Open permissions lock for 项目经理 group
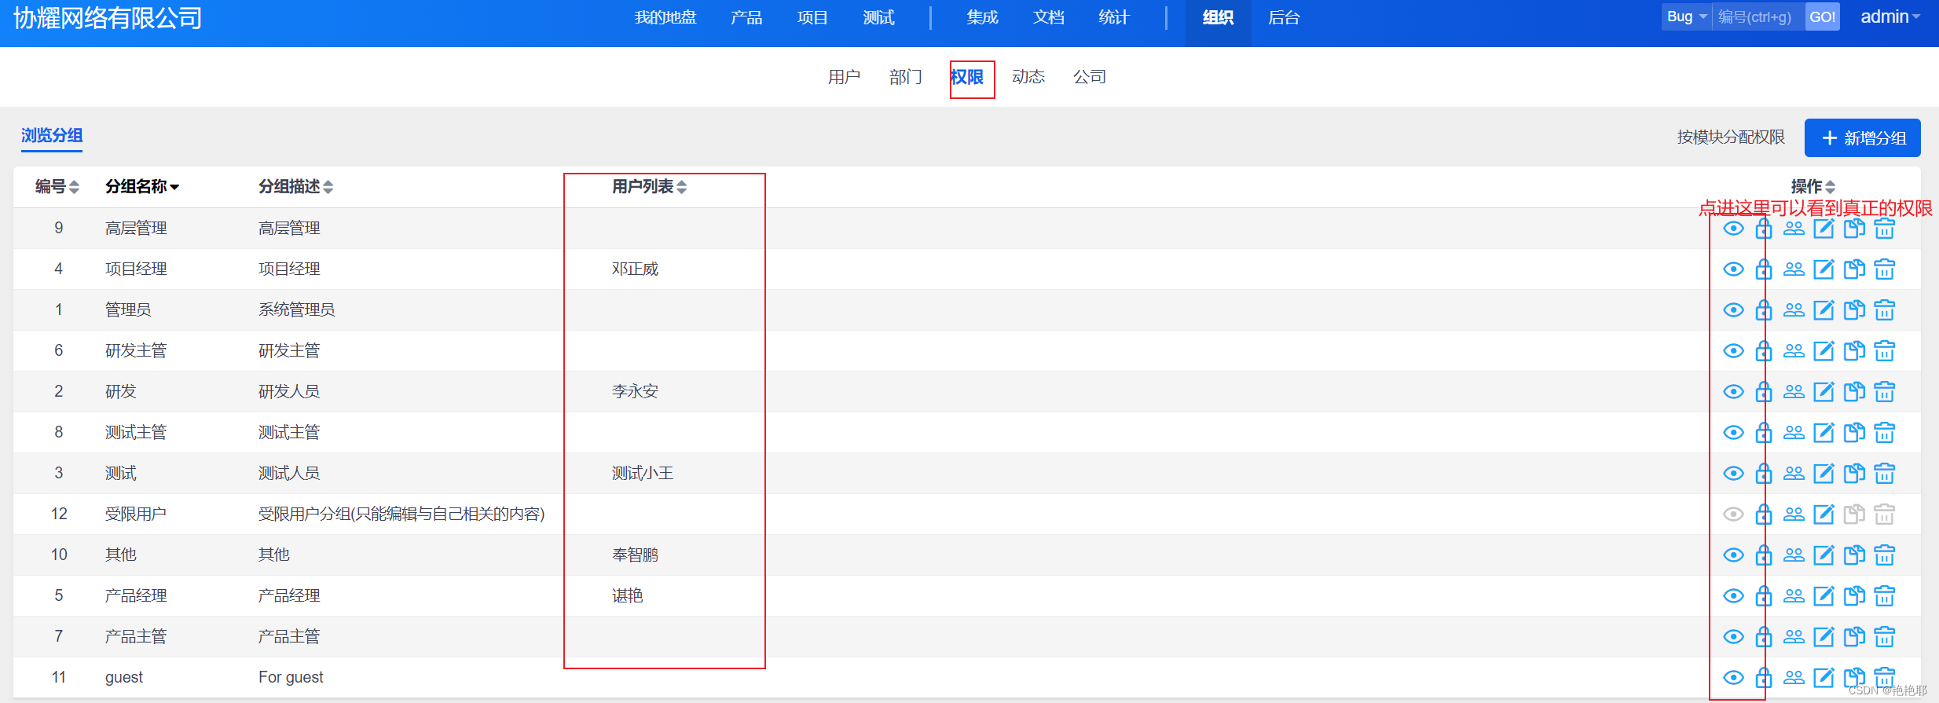Screen dimensions: 1939x703 tap(1764, 269)
